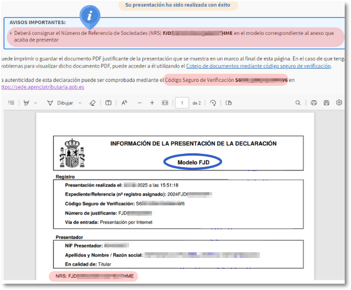
Task: Activate the Dibujar drawing tool
Action: pos(60,103)
